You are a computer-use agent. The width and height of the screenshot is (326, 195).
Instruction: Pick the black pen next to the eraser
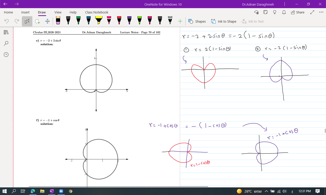(68, 21)
